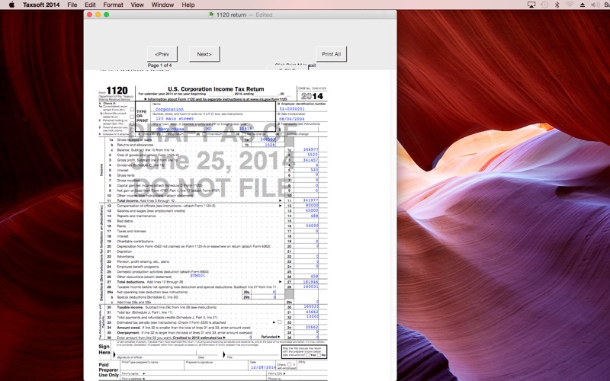610x381 pixels.
Task: Open the Wi-Fi status icon
Action: point(570,5)
